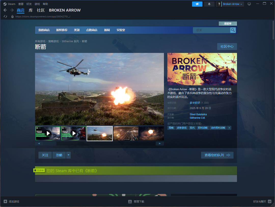
Task: Click the 社区中心 button
Action: [227, 46]
